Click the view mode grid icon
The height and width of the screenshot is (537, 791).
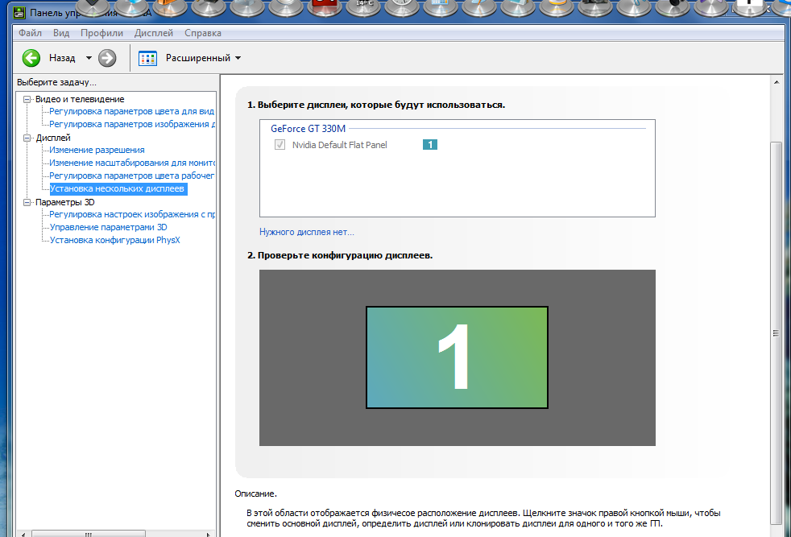click(147, 58)
